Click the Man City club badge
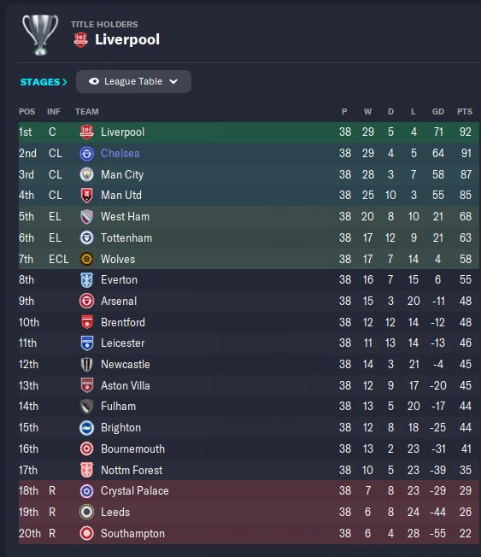 tap(86, 174)
